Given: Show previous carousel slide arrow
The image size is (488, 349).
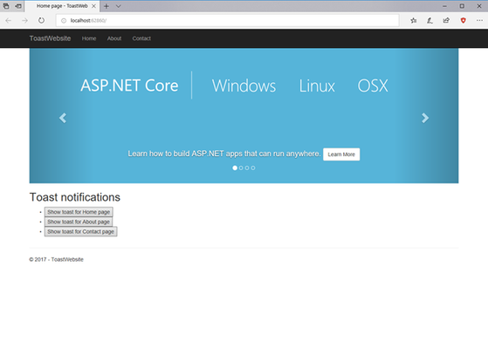Looking at the screenshot, I should pyautogui.click(x=63, y=118).
